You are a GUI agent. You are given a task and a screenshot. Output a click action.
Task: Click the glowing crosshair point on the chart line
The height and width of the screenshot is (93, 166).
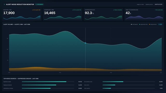coord(85,43)
